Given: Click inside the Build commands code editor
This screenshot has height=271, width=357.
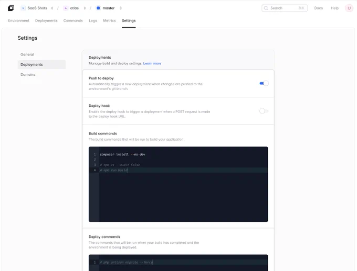Looking at the screenshot, I should [178, 184].
